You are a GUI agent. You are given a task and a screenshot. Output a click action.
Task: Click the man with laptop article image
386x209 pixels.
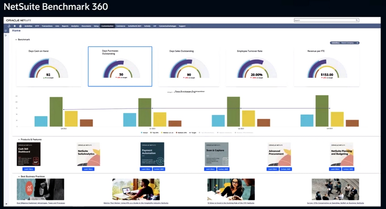point(136,189)
